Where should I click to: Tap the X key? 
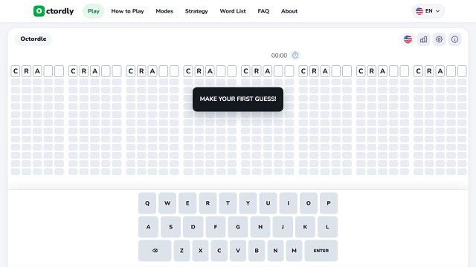(x=200, y=251)
